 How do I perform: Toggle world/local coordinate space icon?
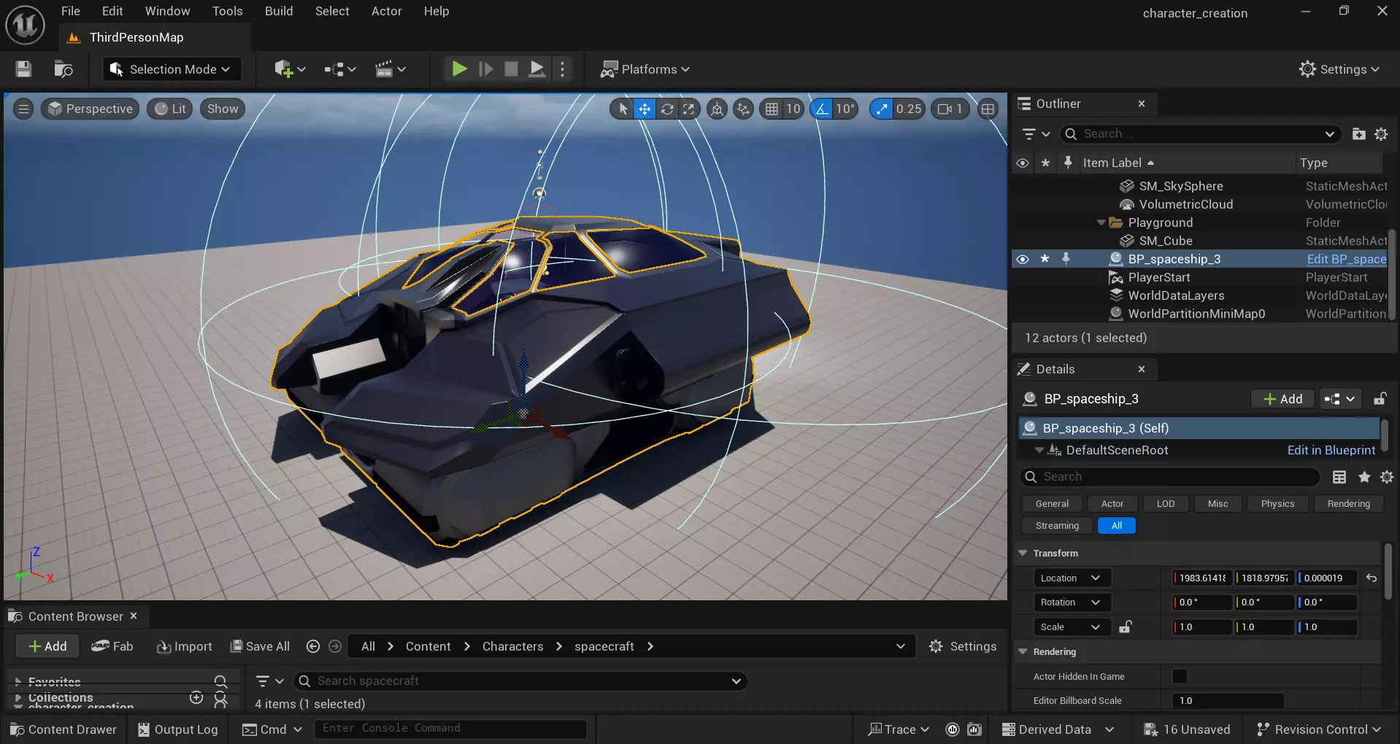click(718, 109)
